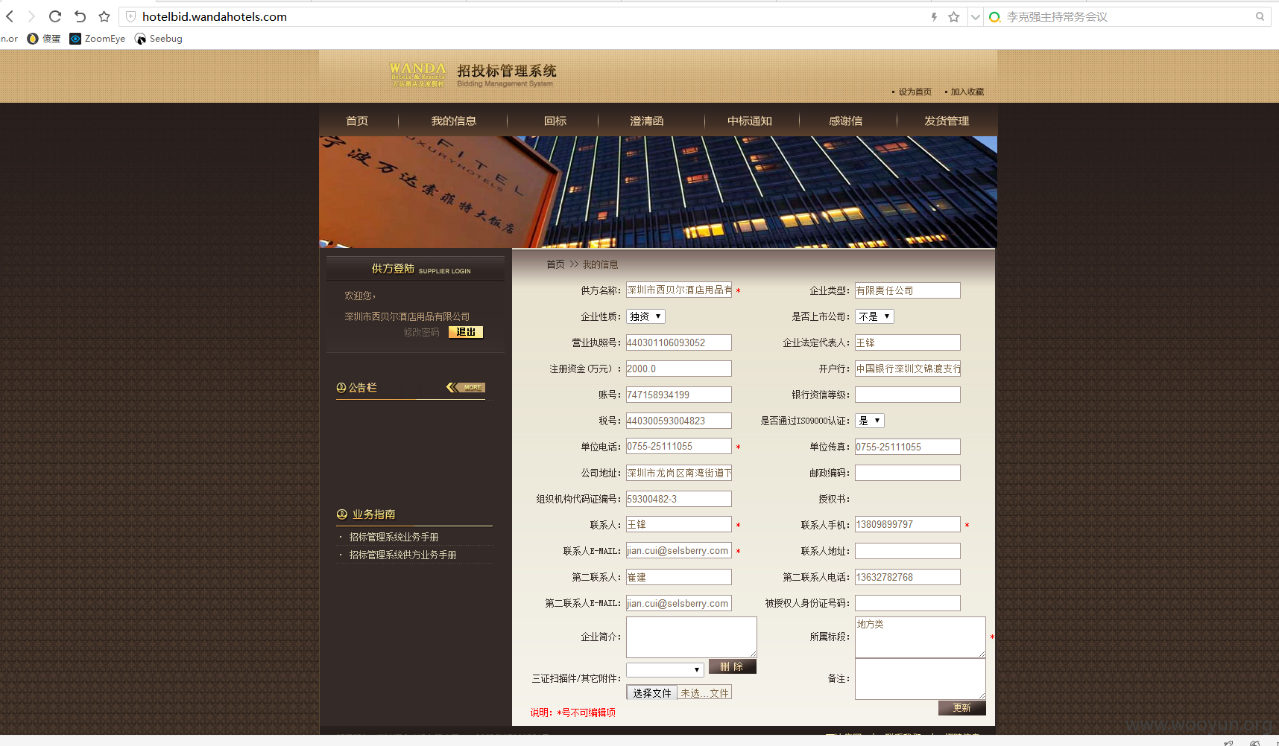Open the 发货管理 navigation tab
The image size is (1279, 746).
[x=947, y=121]
